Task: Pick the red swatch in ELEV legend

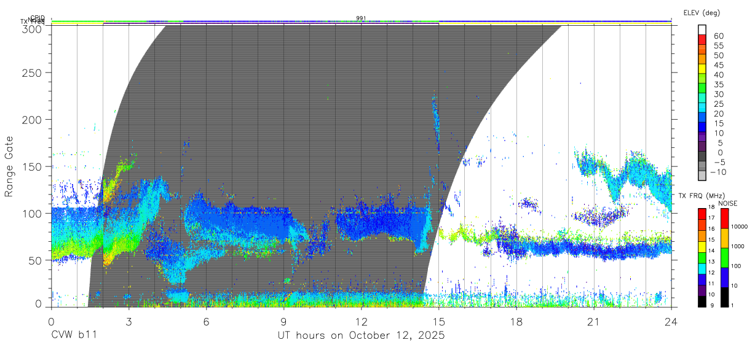Action: (x=702, y=40)
